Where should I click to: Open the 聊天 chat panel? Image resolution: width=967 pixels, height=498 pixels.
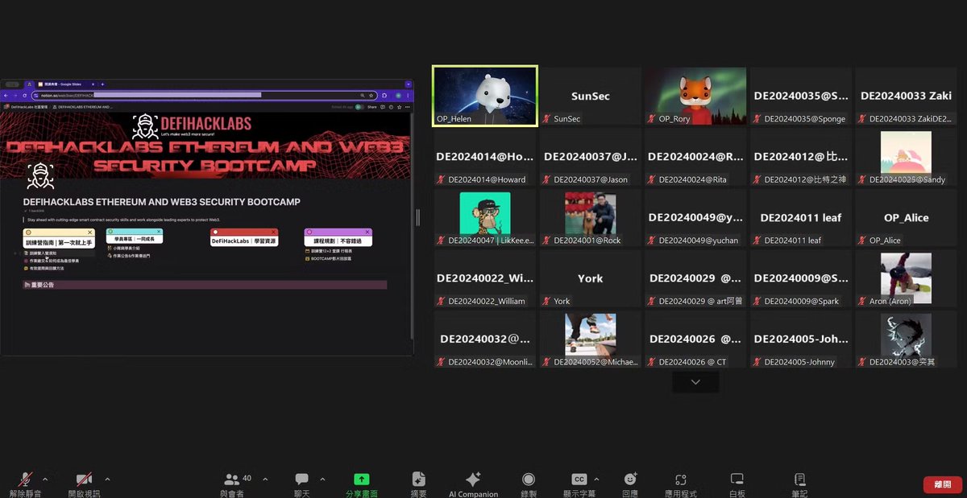click(302, 484)
